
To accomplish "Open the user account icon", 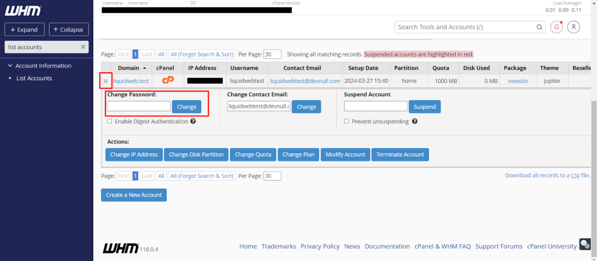I will [x=574, y=27].
